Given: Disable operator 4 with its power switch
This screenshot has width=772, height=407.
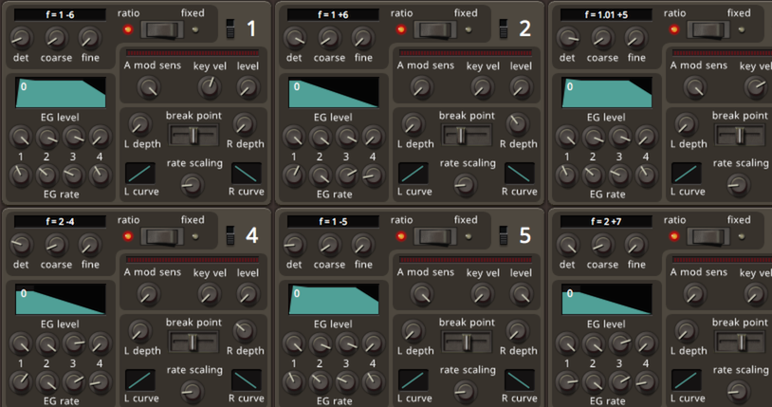Looking at the screenshot, I should point(230,236).
